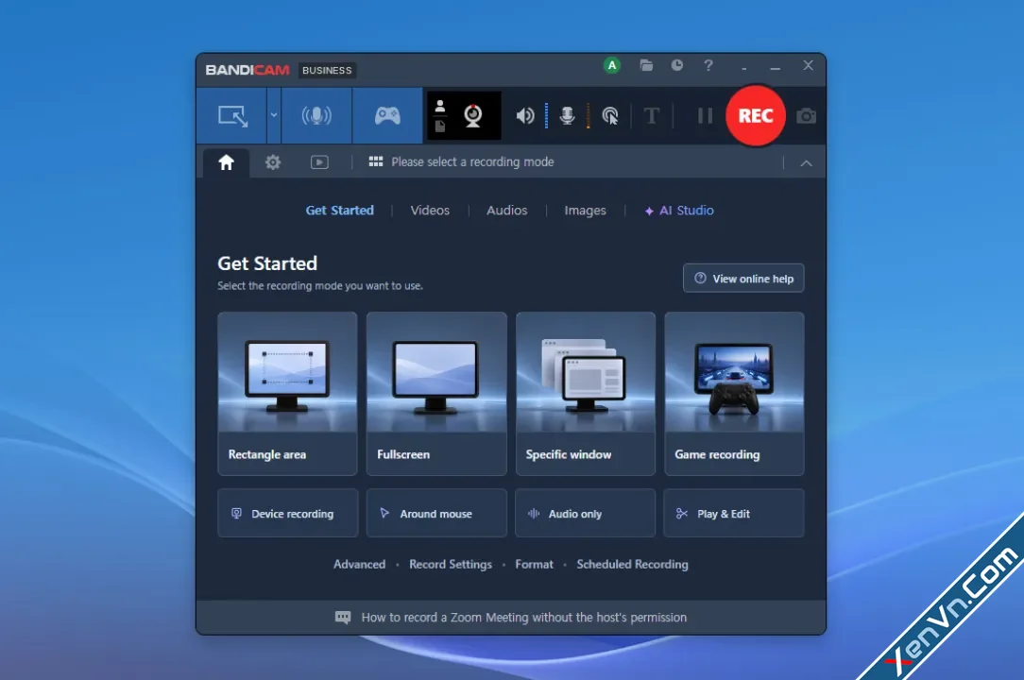Viewport: 1024px width, 680px height.
Task: Click the Play & Edit button
Action: click(x=734, y=514)
